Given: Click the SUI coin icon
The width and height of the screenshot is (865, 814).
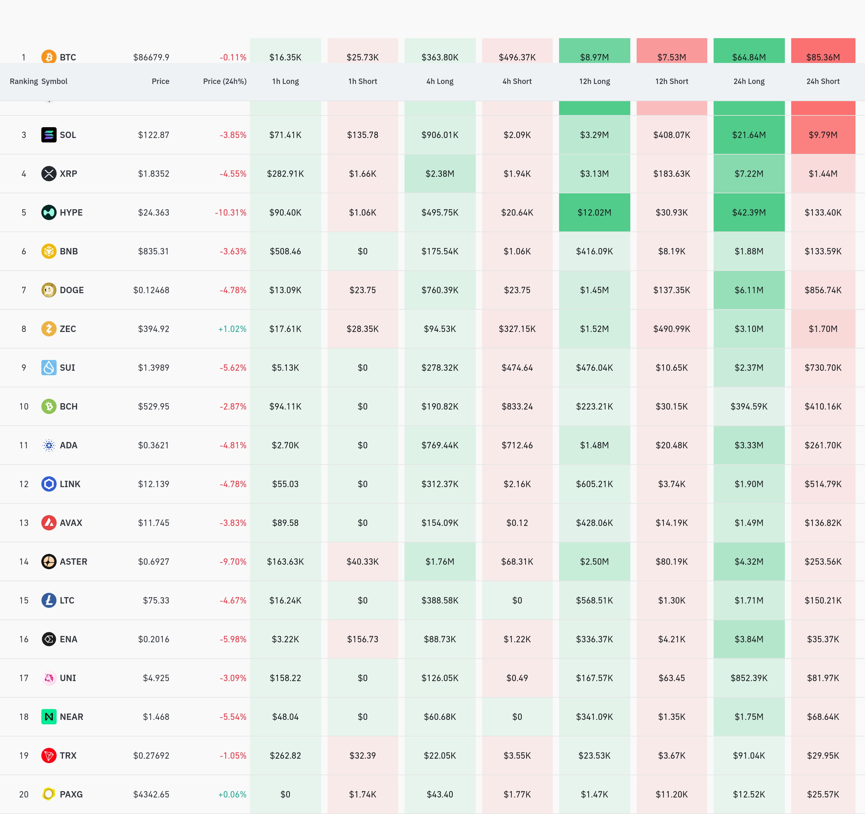Looking at the screenshot, I should coord(49,368).
